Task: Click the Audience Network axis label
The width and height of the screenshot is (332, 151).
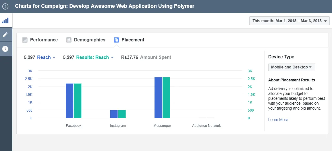Action: [206, 126]
